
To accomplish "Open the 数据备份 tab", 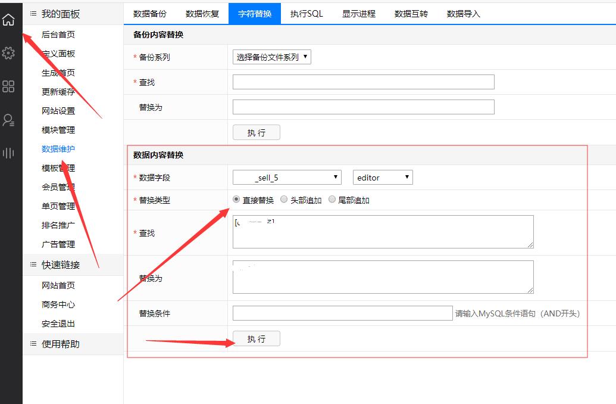I will pos(150,13).
